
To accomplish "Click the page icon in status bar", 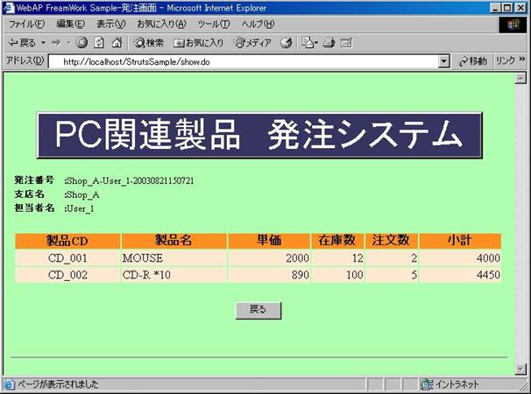I will coord(9,384).
